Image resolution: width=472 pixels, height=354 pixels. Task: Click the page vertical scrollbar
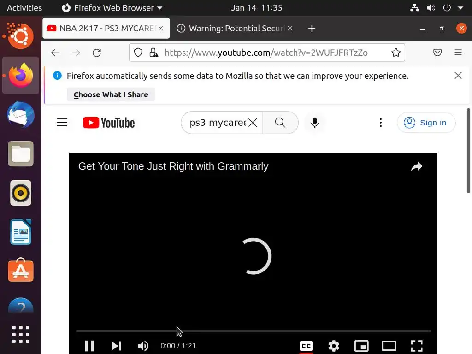468,151
